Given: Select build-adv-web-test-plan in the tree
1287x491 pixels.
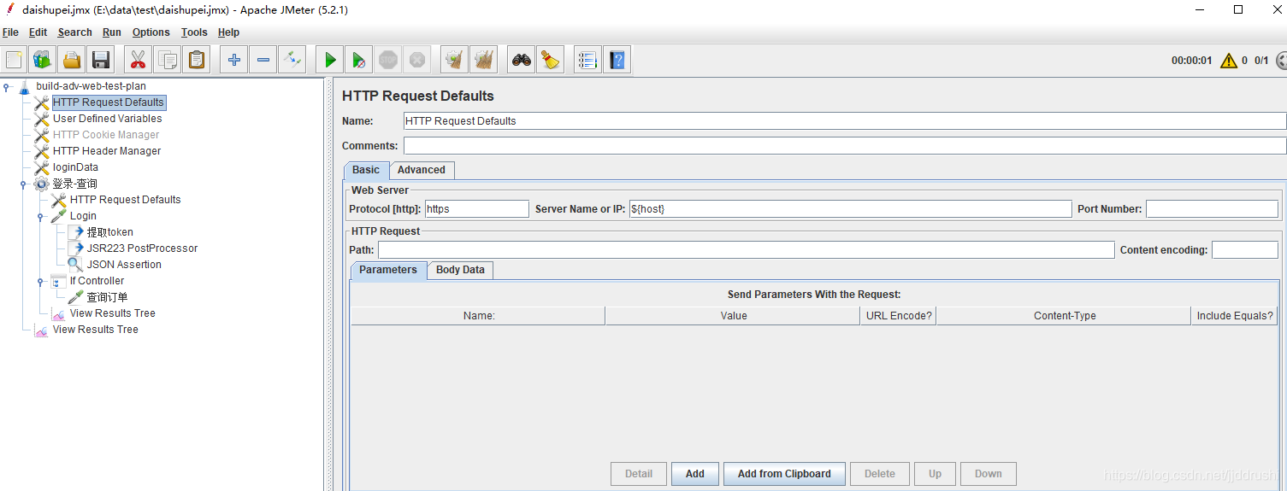Looking at the screenshot, I should click(91, 86).
